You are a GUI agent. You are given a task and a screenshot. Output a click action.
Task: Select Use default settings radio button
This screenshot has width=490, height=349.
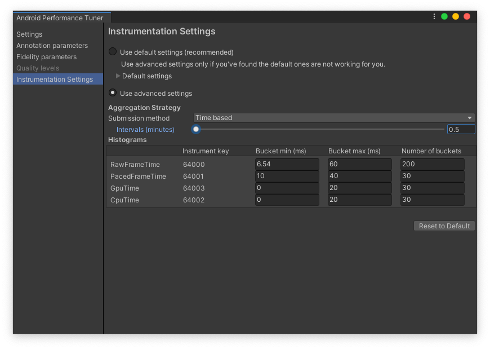113,52
